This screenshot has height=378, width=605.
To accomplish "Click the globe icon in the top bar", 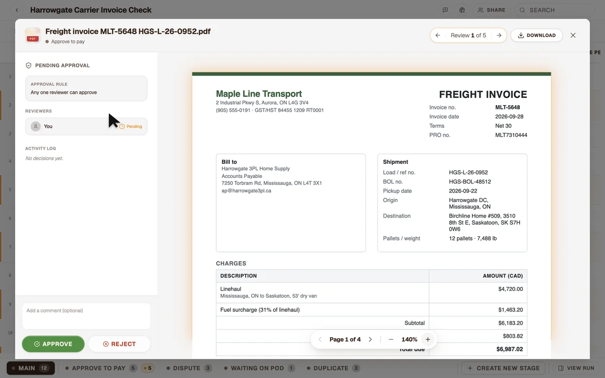I will click(462, 10).
